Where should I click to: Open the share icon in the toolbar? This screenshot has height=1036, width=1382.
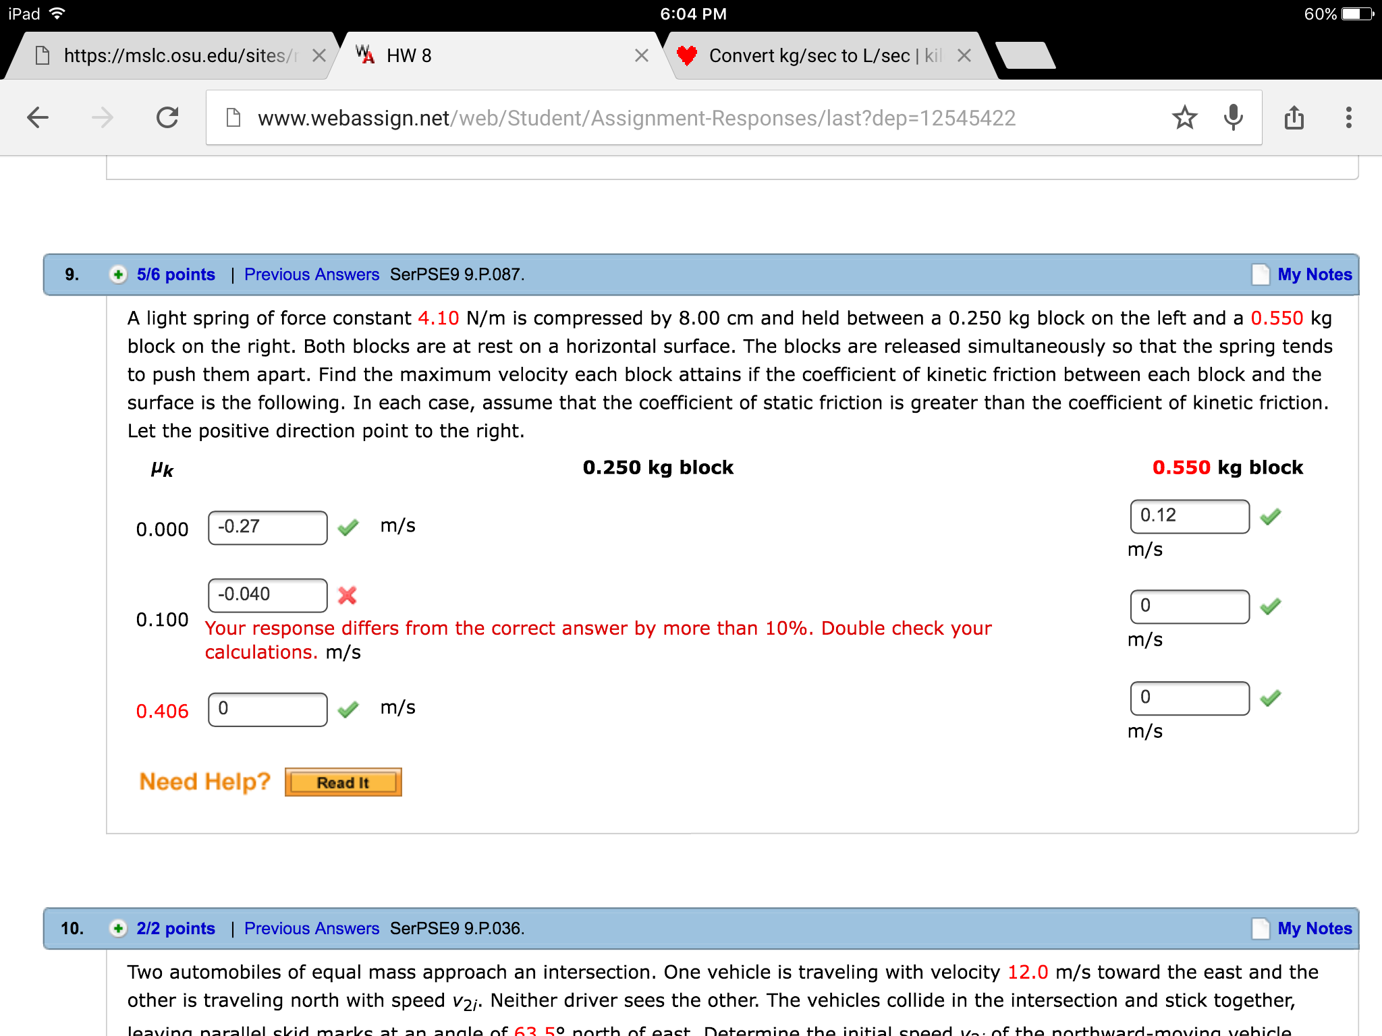(x=1294, y=118)
